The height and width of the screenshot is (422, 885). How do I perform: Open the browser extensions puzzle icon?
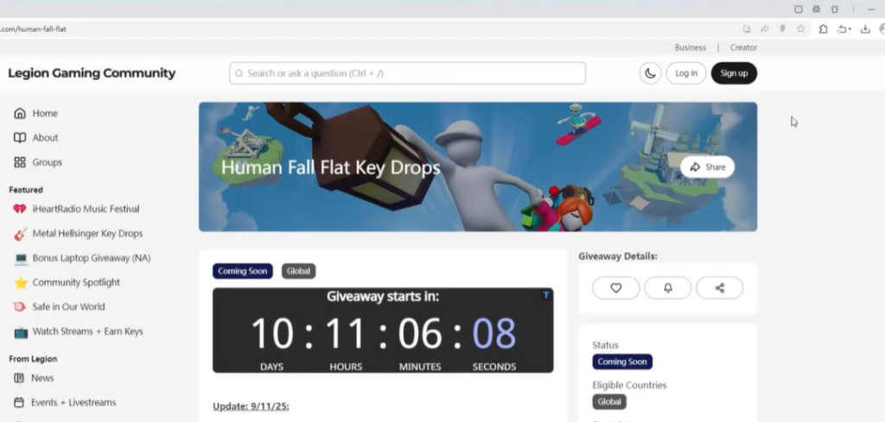823,28
